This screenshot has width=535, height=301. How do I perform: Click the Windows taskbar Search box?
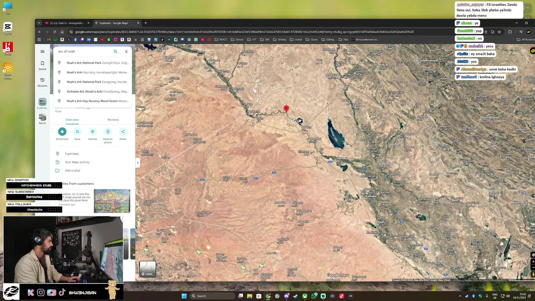(x=213, y=296)
